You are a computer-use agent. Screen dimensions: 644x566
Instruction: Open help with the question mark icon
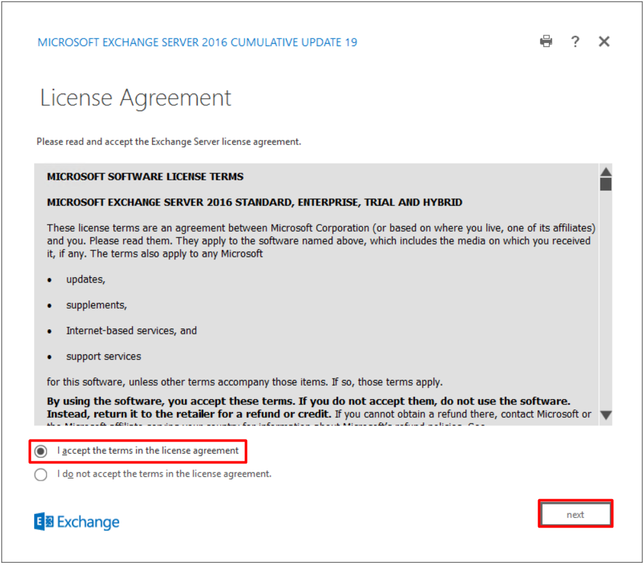click(575, 42)
